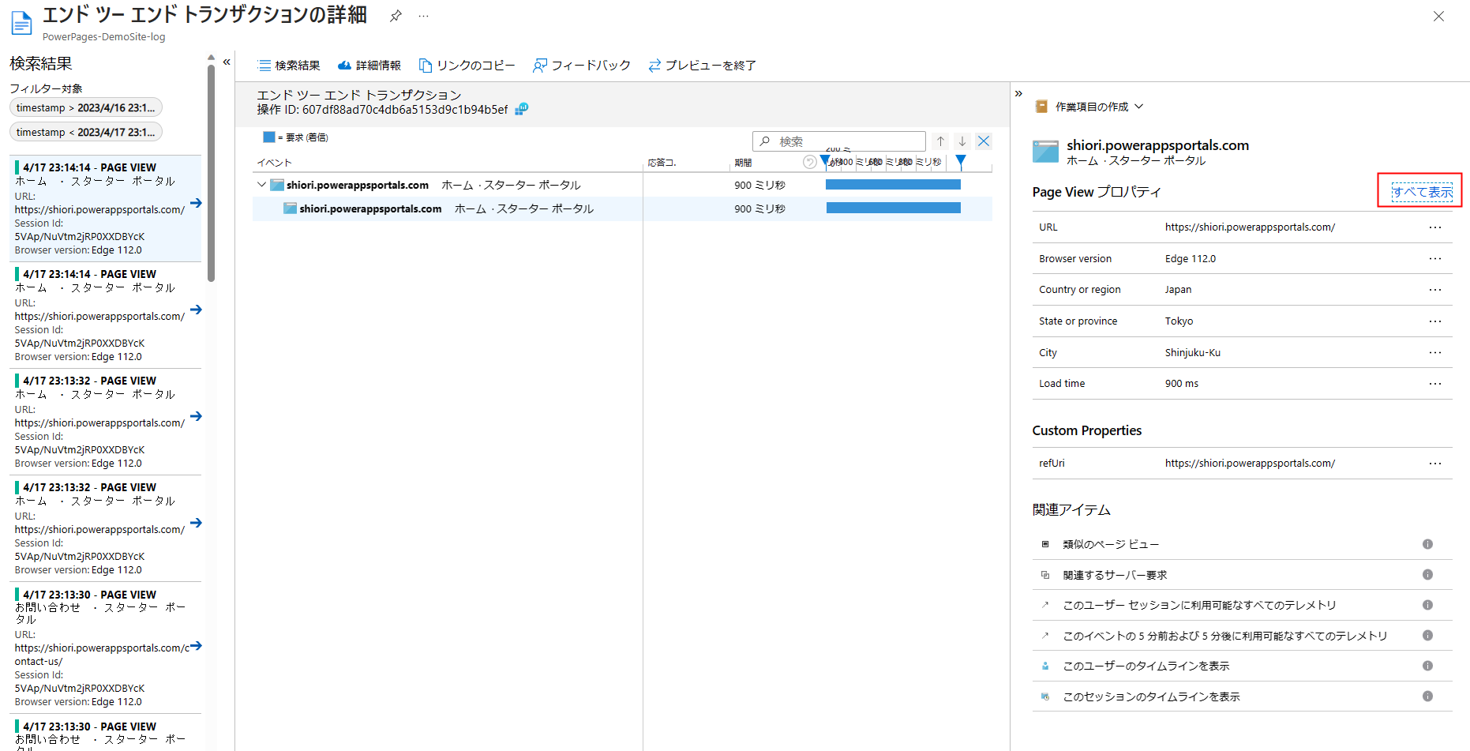Viewport: 1470px width, 751px height.
Task: Show info for 類似のページ ビュー
Action: coord(1427,544)
